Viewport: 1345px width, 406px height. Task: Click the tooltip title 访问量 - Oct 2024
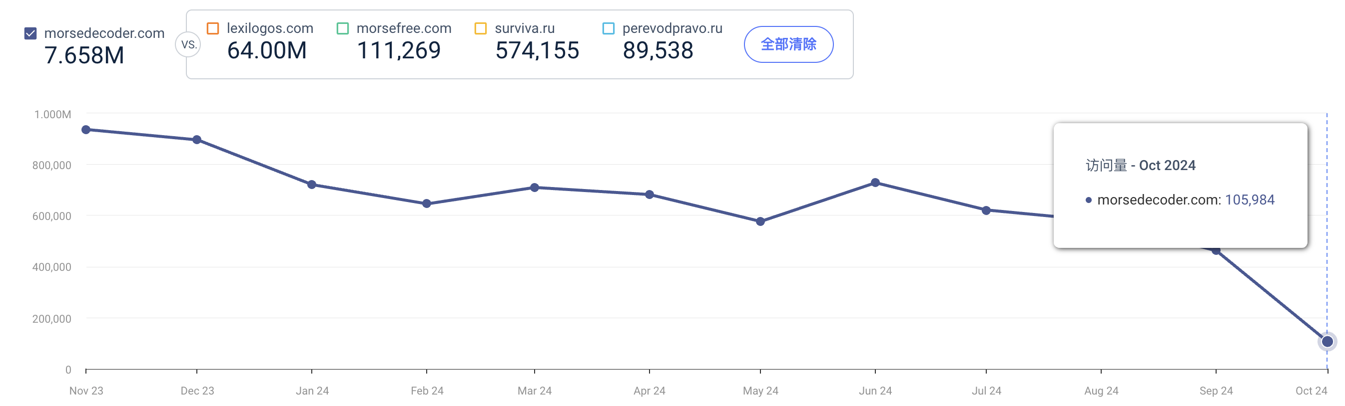point(1141,165)
